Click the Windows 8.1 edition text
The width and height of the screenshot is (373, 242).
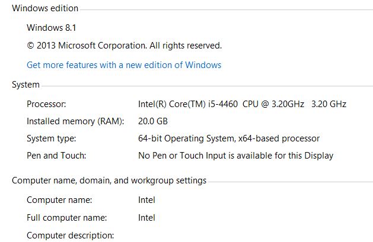pos(52,28)
